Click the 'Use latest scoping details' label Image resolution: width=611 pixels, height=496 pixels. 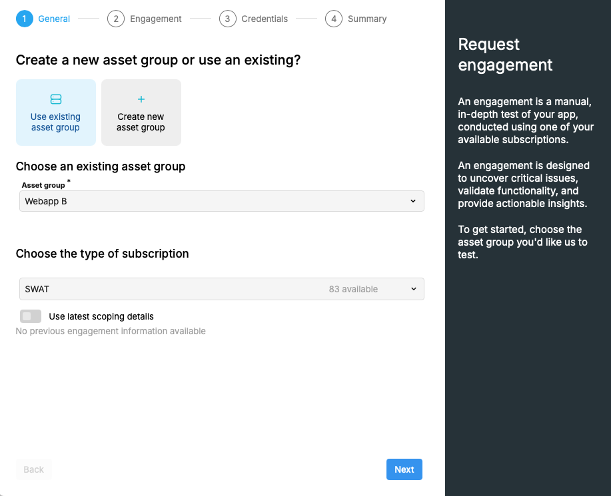pos(101,316)
